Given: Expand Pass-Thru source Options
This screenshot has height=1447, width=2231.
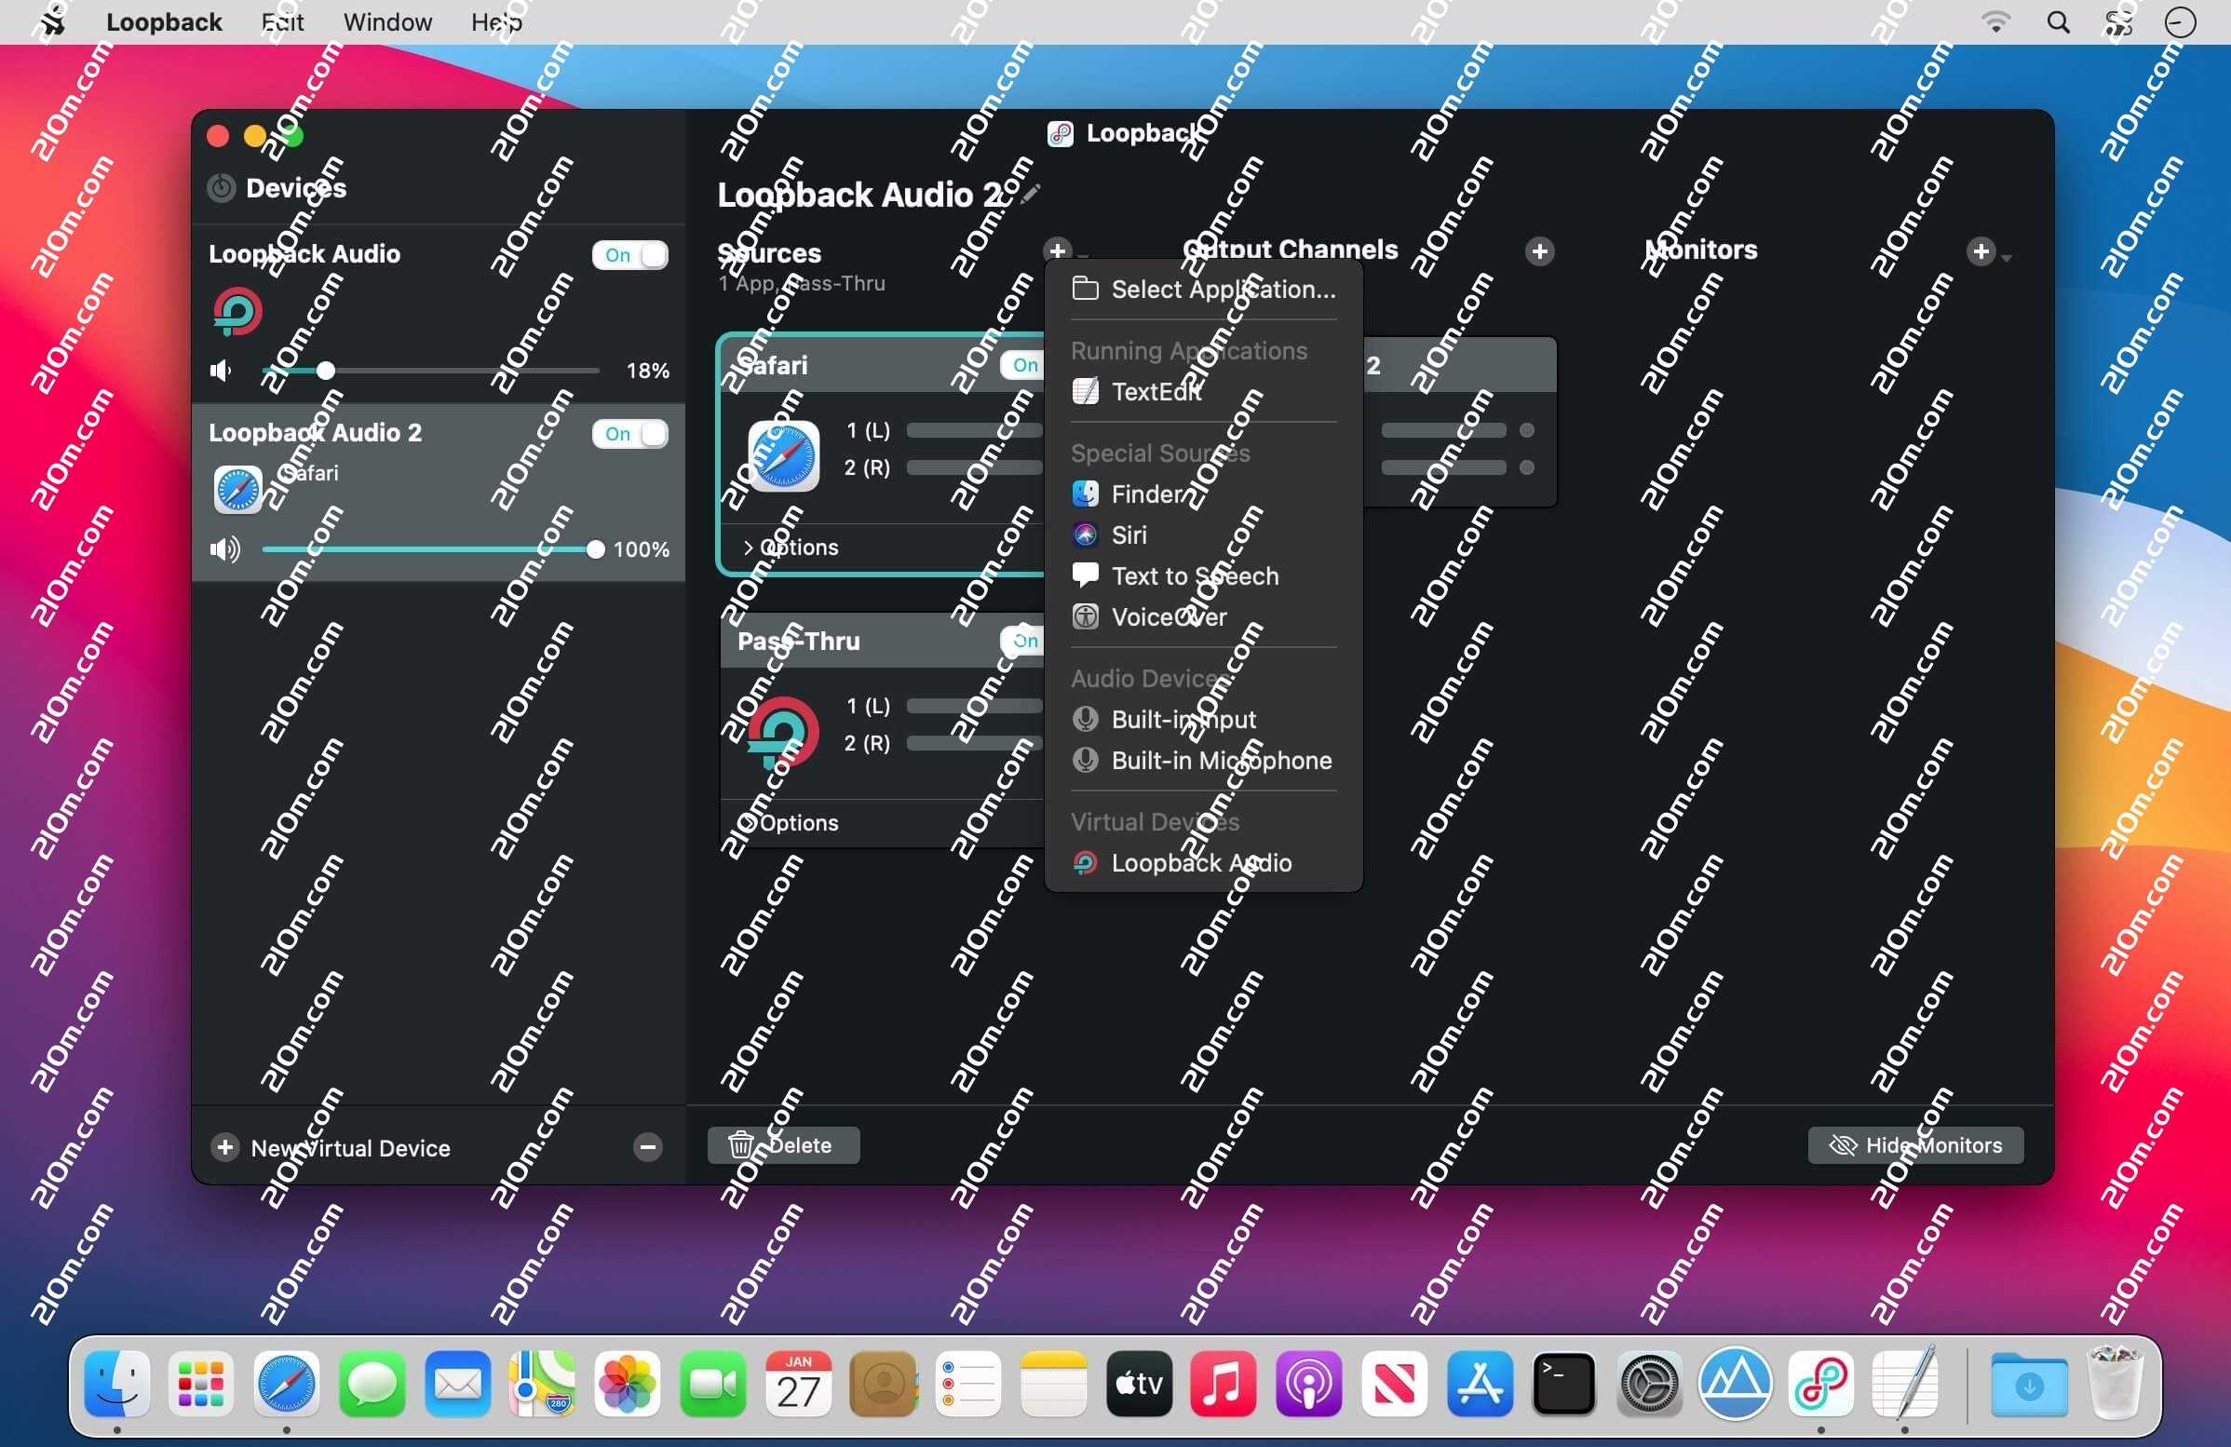Looking at the screenshot, I should [x=791, y=823].
